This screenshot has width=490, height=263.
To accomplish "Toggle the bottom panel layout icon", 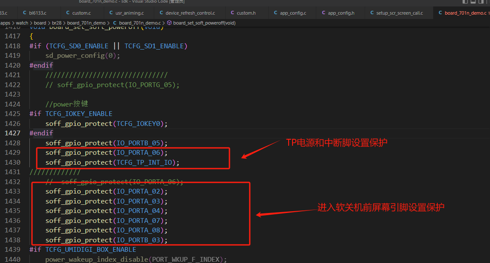I will [x=473, y=1].
